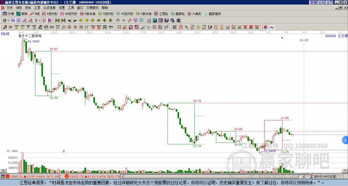Click the black right arrow icon
Viewport: 348px width, 186px height.
coord(75,21)
